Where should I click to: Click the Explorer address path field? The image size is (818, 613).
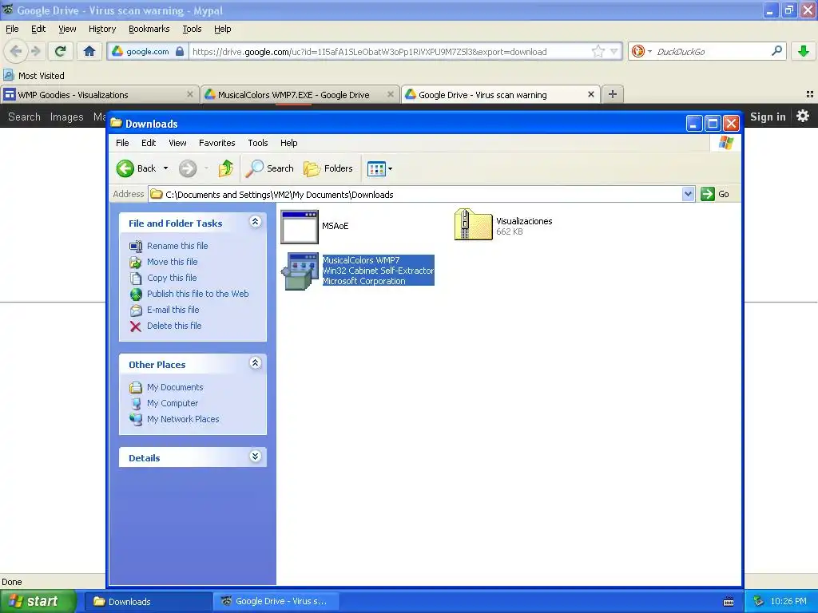pyautogui.click(x=415, y=195)
